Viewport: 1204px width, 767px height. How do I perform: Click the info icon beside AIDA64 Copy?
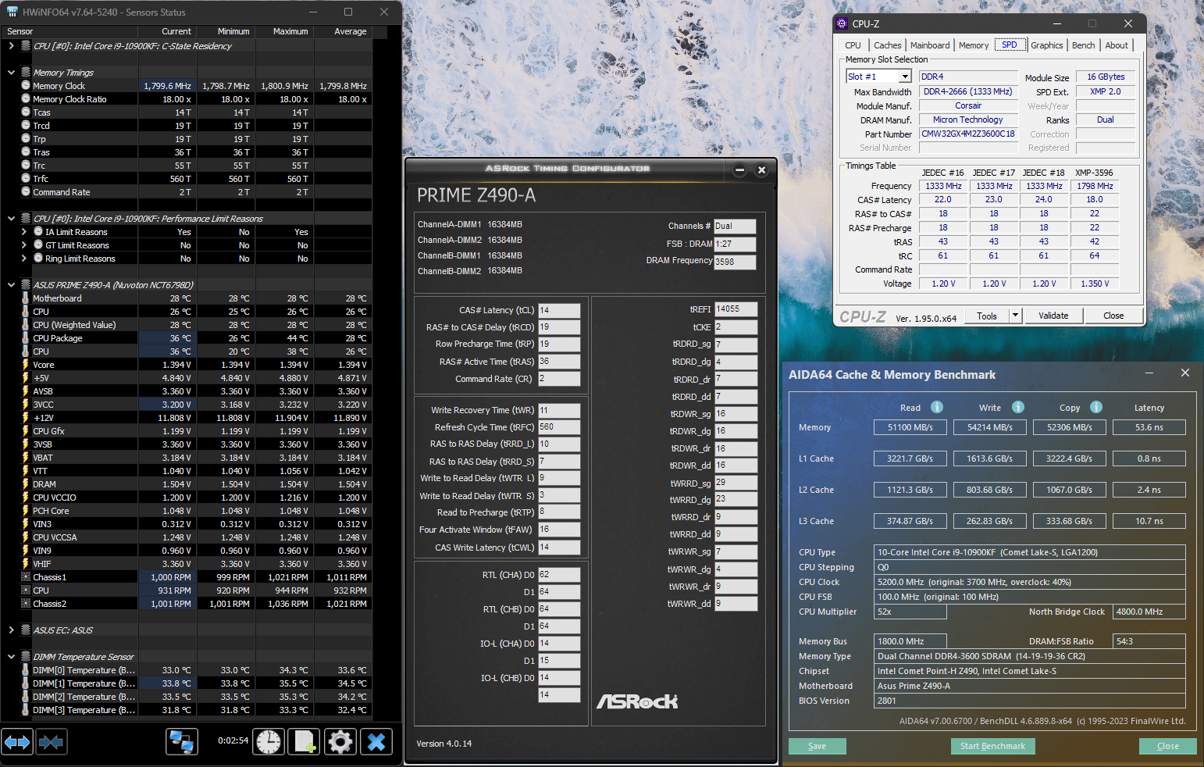(1096, 407)
